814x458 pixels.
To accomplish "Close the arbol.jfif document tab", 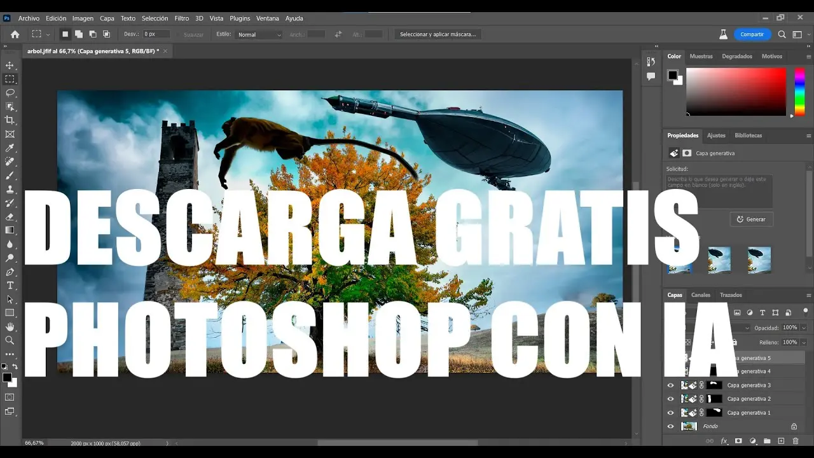I will pyautogui.click(x=166, y=50).
